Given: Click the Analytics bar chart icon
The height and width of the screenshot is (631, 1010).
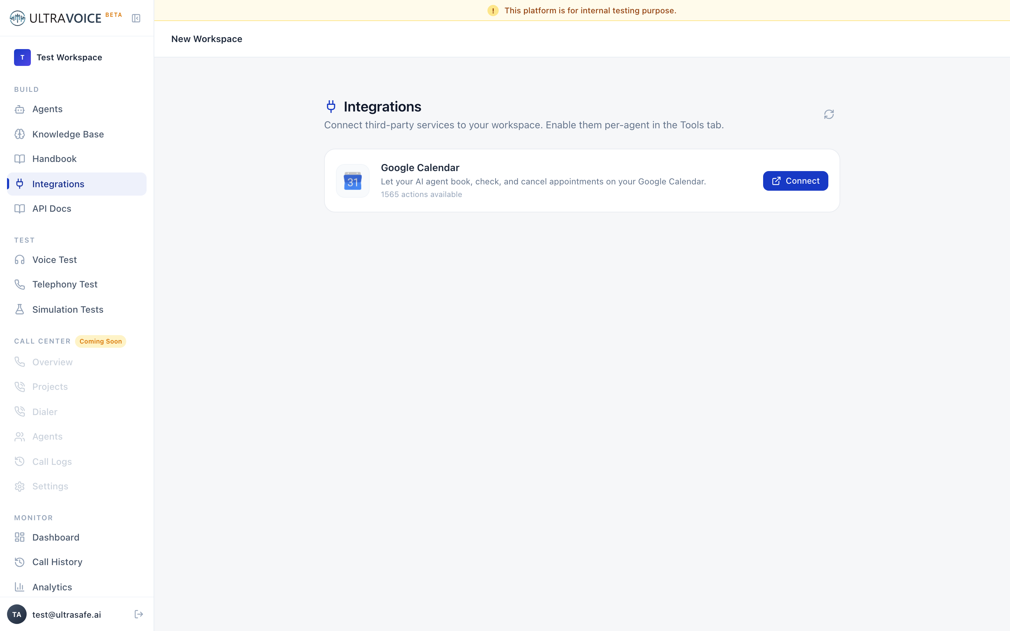Looking at the screenshot, I should point(20,587).
